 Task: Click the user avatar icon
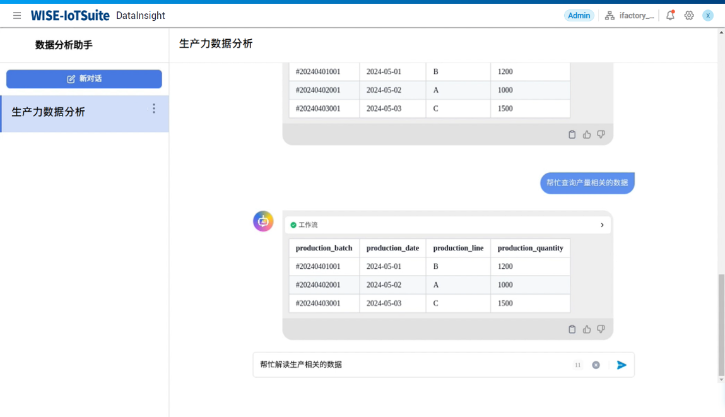coord(708,16)
